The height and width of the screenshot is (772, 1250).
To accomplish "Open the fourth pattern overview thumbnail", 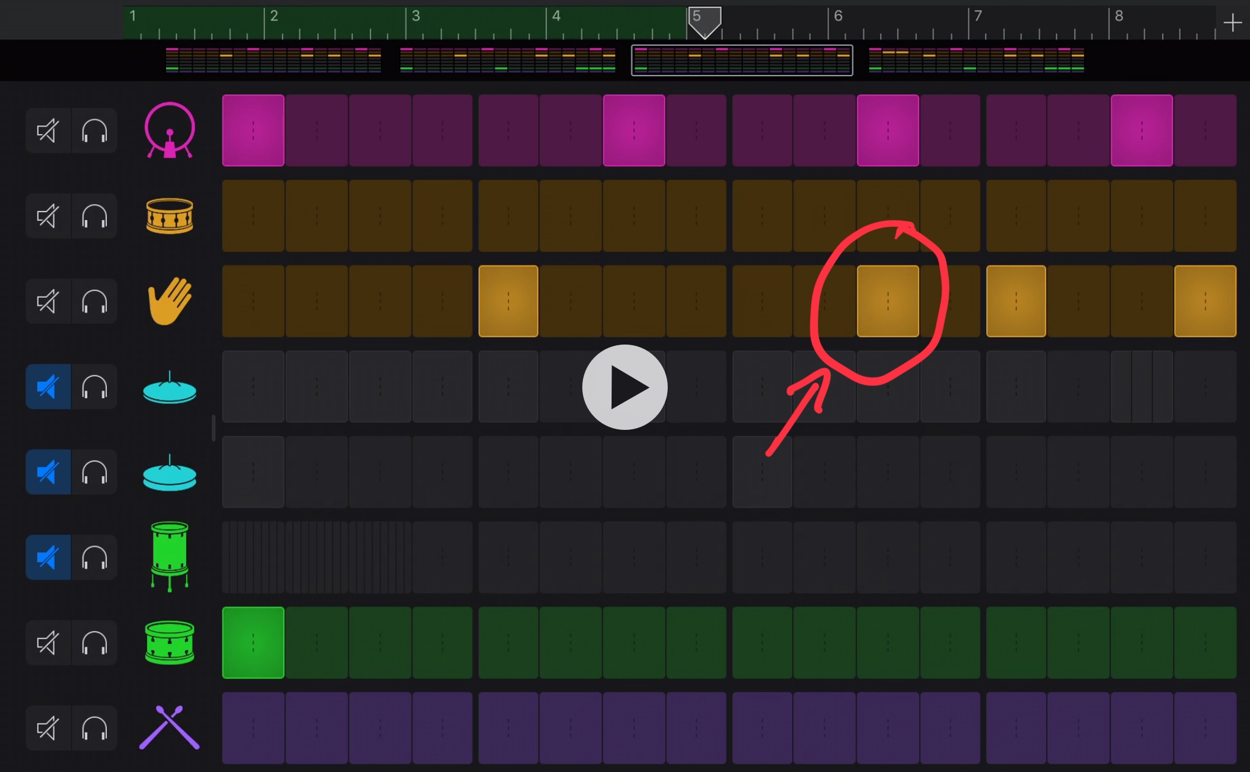I will (977, 60).
